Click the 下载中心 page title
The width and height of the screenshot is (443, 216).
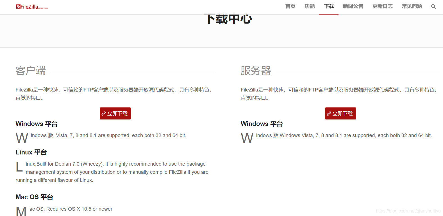pos(229,19)
